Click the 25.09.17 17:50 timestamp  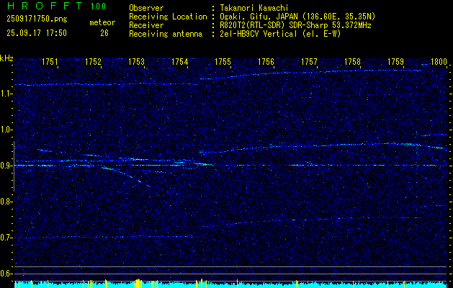click(x=36, y=33)
